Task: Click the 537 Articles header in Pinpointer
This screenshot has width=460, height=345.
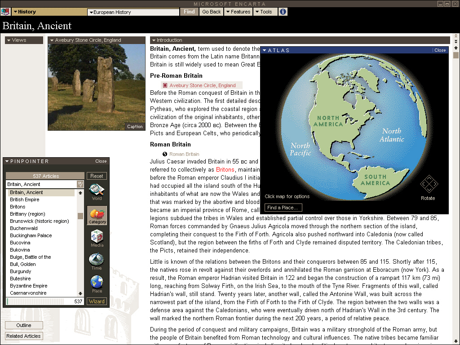Action: pos(45,176)
